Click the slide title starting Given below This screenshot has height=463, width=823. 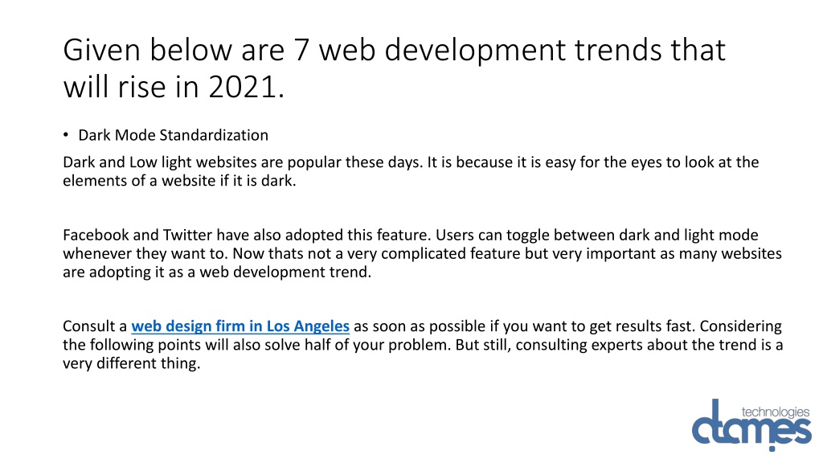coord(394,68)
